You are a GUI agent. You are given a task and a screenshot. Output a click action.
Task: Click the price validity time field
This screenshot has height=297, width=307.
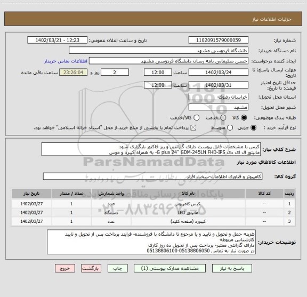pos(158,85)
